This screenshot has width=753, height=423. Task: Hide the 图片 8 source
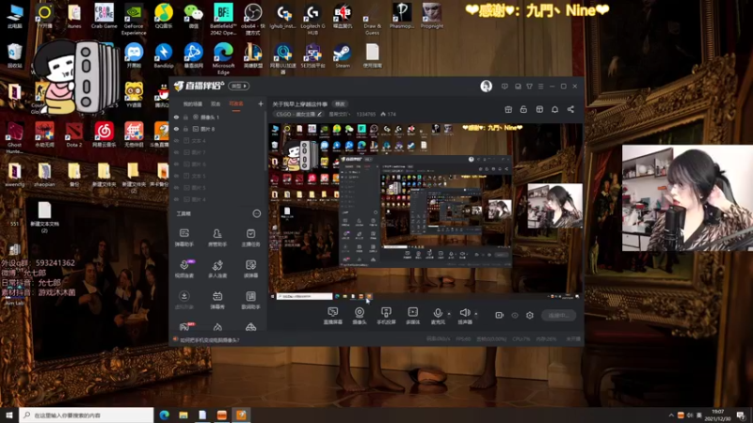(x=176, y=129)
